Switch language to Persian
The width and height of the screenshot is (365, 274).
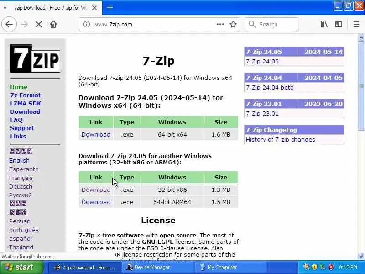20,221
